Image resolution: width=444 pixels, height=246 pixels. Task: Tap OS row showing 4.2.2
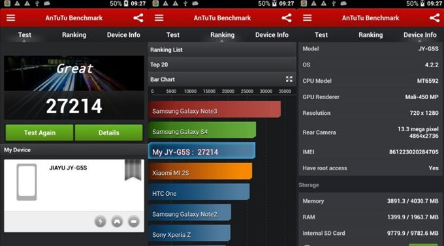click(x=370, y=65)
